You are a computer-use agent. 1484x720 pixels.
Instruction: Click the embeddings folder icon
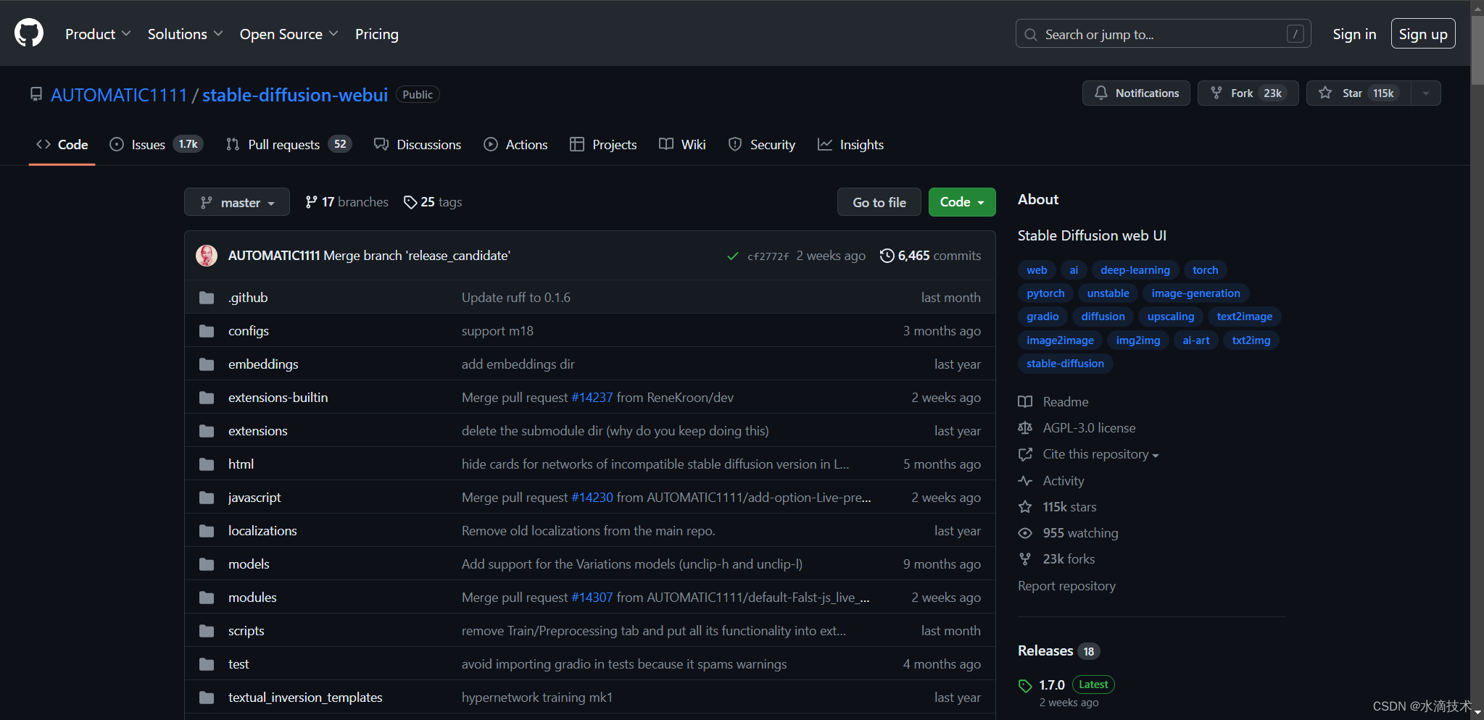pos(207,364)
